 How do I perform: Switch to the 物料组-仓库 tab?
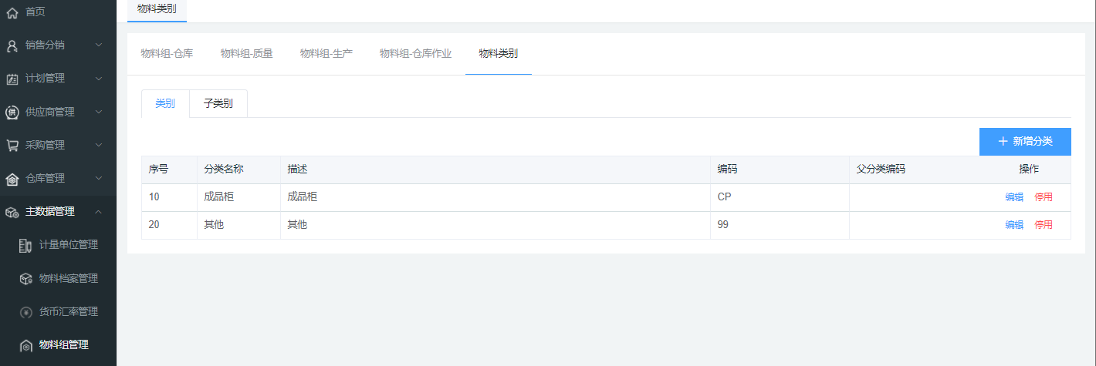(167, 54)
